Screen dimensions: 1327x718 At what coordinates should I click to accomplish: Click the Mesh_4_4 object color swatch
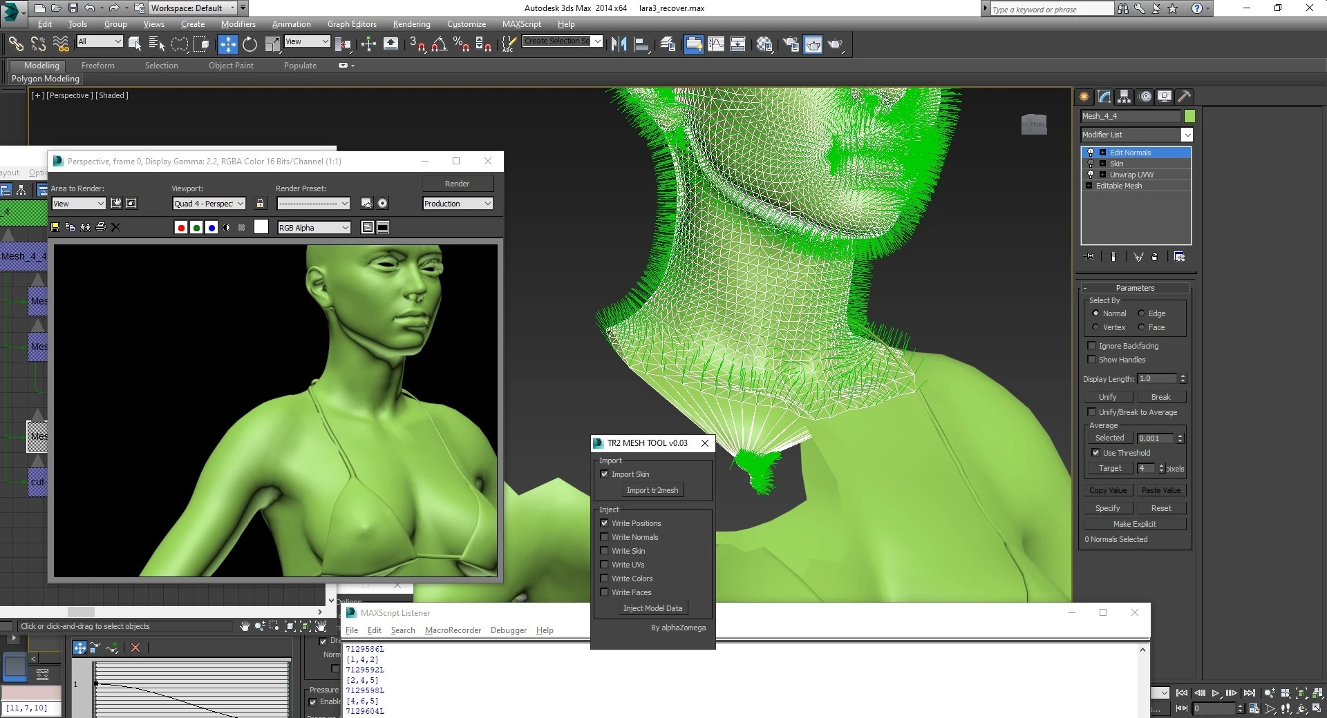(1189, 116)
